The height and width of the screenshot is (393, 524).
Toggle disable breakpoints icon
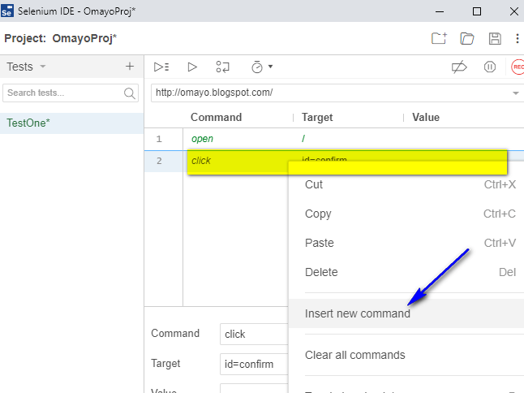point(459,67)
